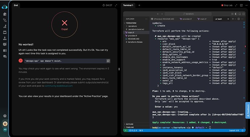Expand the OUTLINE section
Viewport: 250px width, 137px height.
tap(137, 124)
